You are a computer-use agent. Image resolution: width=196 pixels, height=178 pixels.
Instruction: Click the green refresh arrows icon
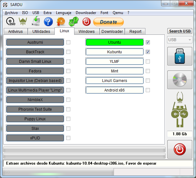pyautogui.click(x=73, y=22)
